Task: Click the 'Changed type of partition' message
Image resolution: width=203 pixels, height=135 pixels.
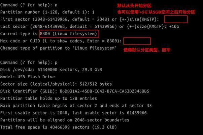Action: pyautogui.click(x=58, y=48)
